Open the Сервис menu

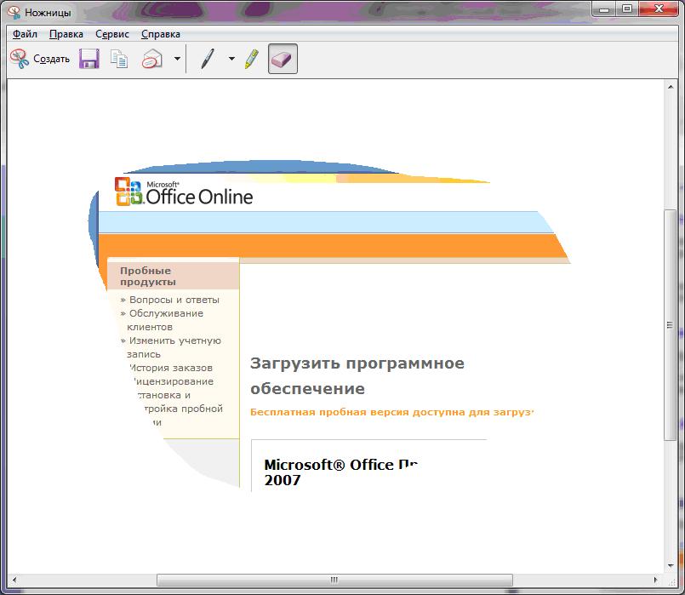(112, 34)
